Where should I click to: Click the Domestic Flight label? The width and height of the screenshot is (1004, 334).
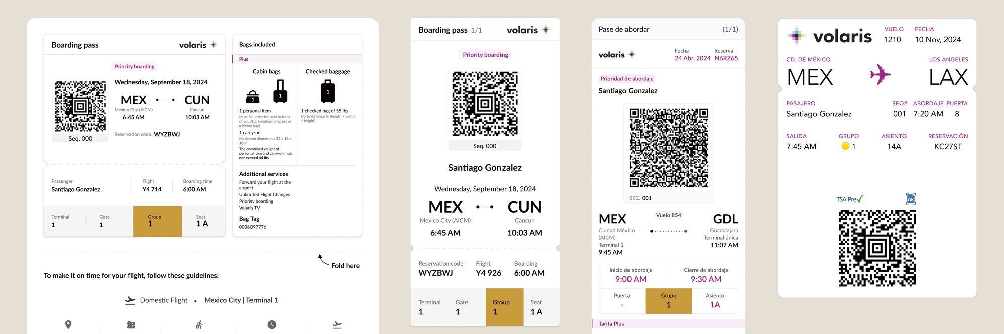(x=164, y=300)
